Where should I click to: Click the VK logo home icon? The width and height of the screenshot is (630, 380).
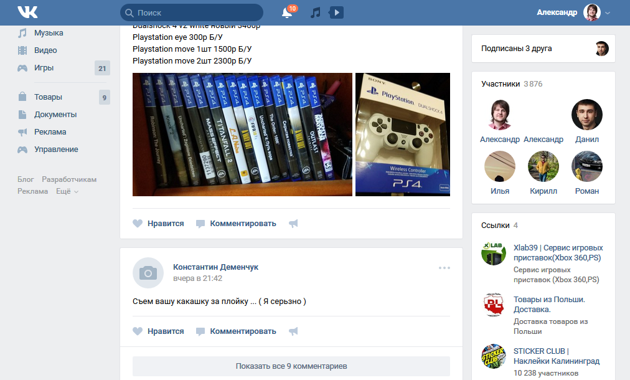[27, 12]
